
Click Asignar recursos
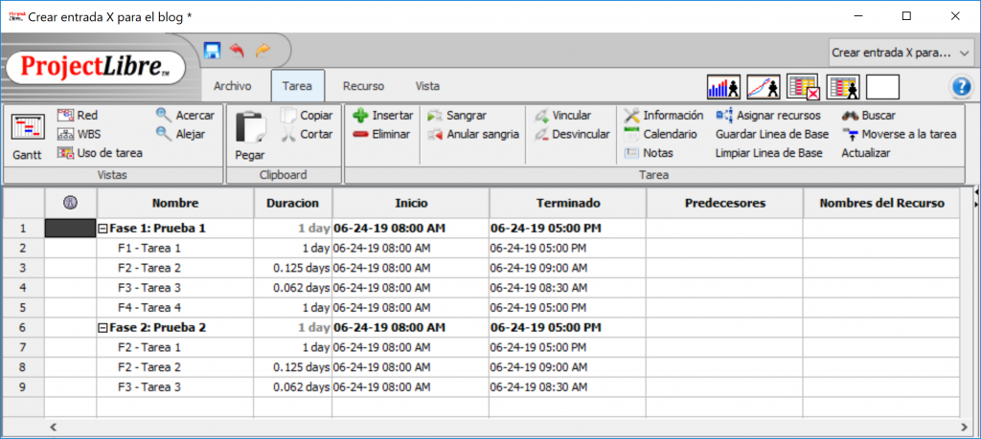point(768,116)
